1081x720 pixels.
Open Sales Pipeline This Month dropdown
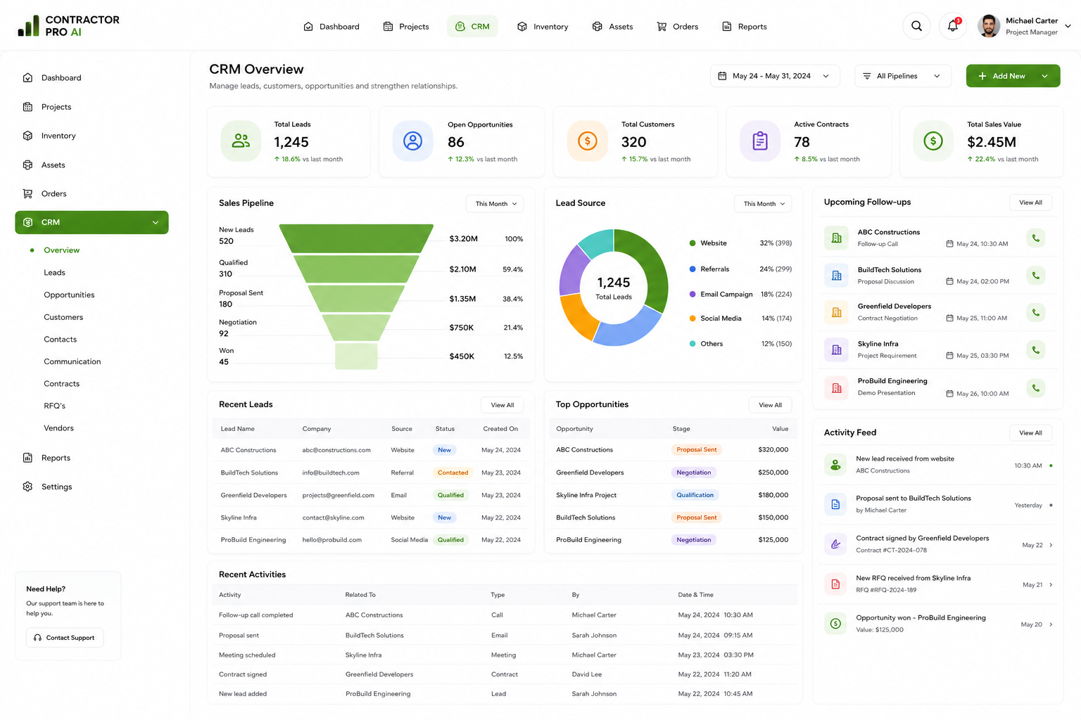coord(495,204)
